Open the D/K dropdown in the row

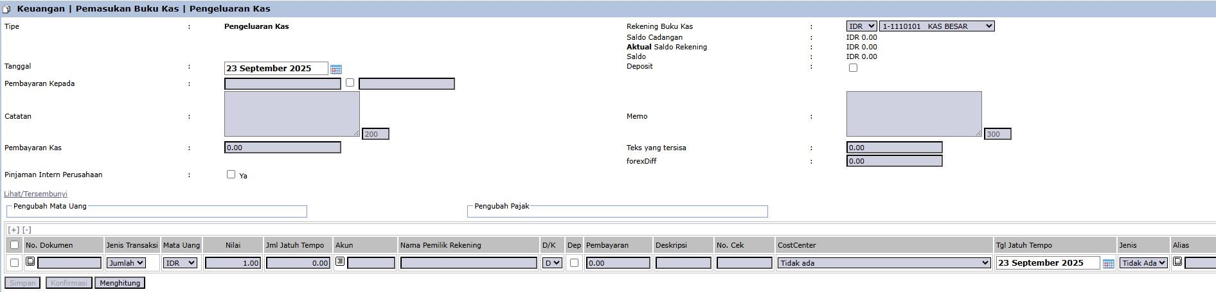(552, 263)
